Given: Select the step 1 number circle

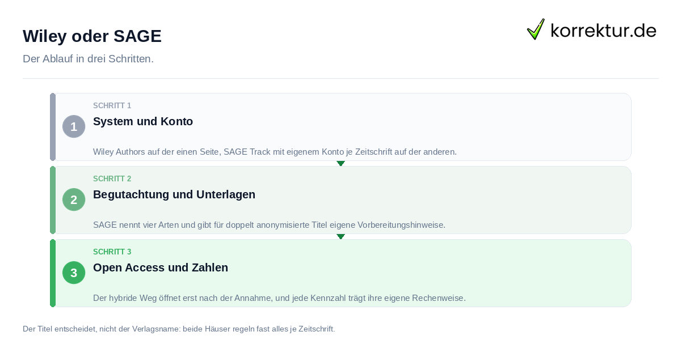Looking at the screenshot, I should click(x=74, y=126).
